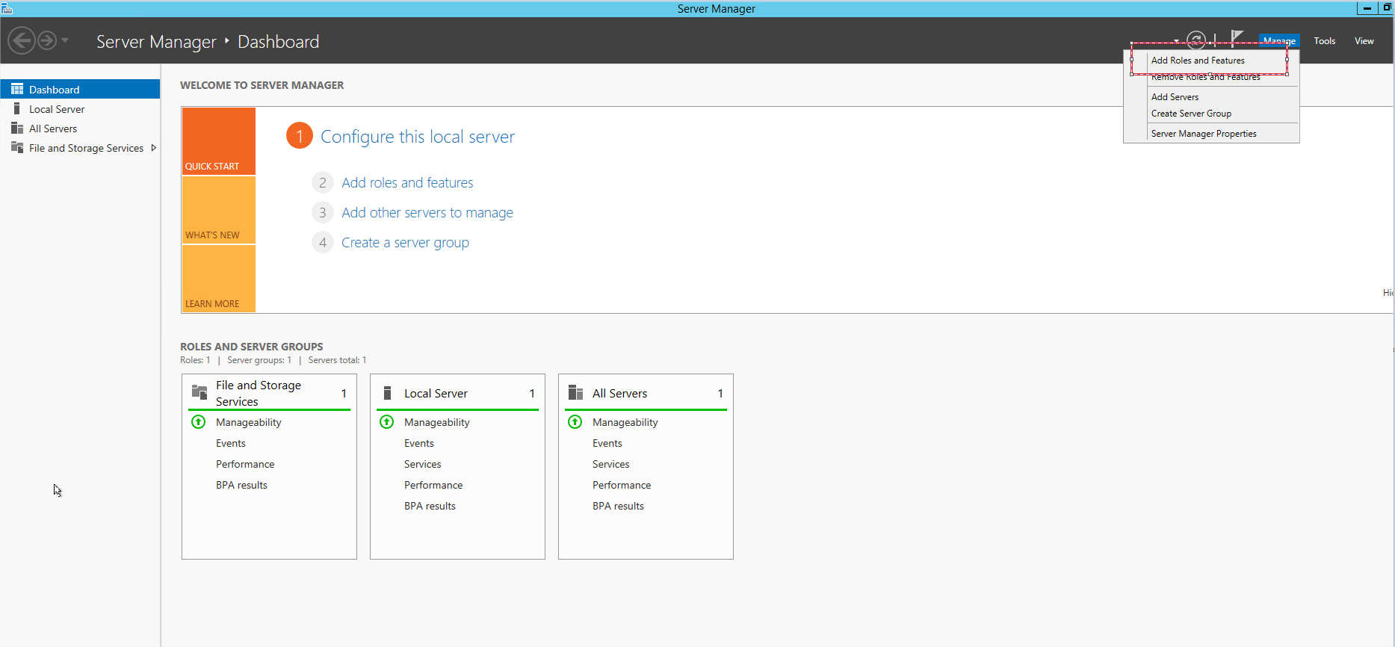Viewport: 1395px width, 647px height.
Task: Select the WHAT'S NEW orange tile
Action: pos(218,210)
